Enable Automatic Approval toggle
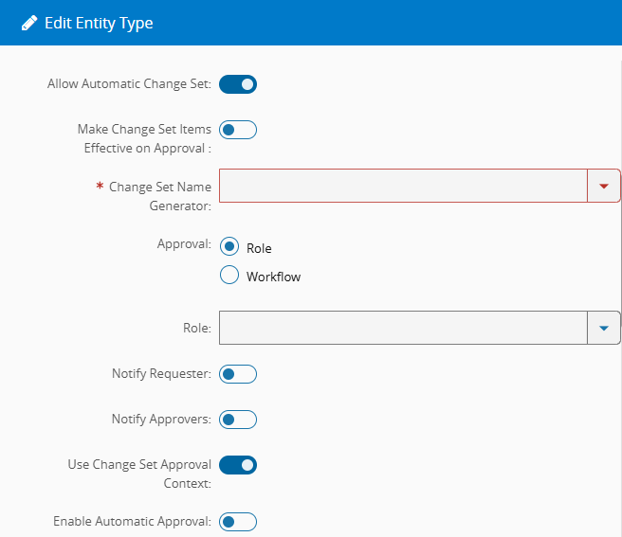This screenshot has width=622, height=537. click(238, 522)
